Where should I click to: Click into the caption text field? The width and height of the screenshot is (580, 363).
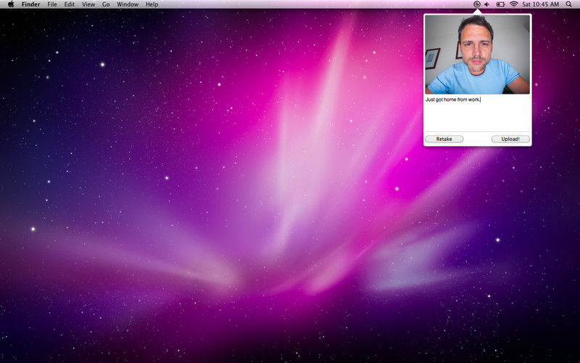click(x=477, y=115)
